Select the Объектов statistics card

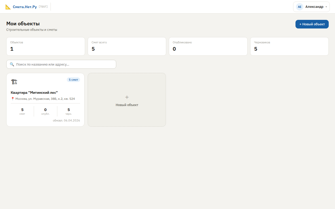point(46,46)
